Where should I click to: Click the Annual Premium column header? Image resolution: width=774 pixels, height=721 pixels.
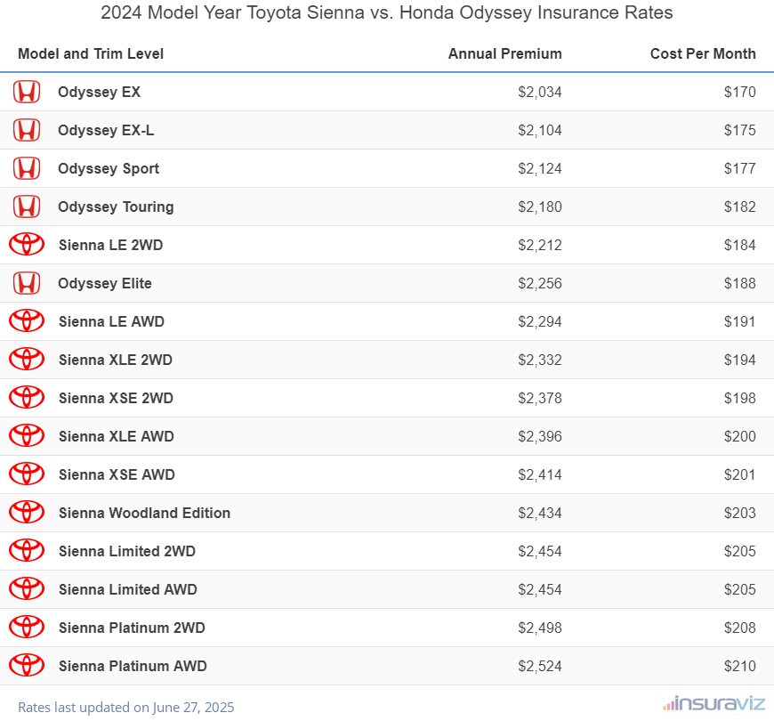click(505, 53)
